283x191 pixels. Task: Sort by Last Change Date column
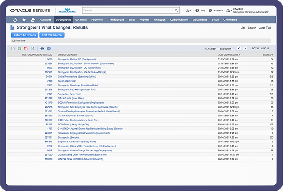(229, 55)
